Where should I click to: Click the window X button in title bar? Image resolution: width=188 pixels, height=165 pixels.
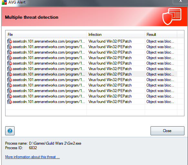pos(181,1)
